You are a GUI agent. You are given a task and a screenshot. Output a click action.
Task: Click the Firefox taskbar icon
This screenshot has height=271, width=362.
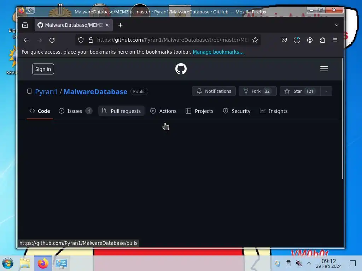click(x=43, y=263)
